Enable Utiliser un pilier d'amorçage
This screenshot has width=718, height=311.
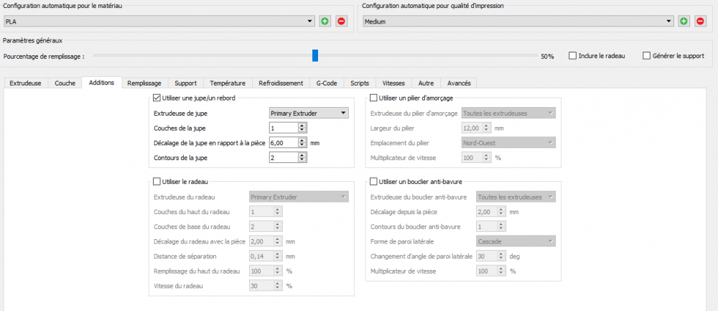coord(373,98)
